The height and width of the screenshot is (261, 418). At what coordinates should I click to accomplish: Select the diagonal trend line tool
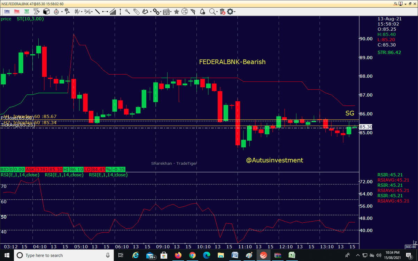pyautogui.click(x=98, y=11)
